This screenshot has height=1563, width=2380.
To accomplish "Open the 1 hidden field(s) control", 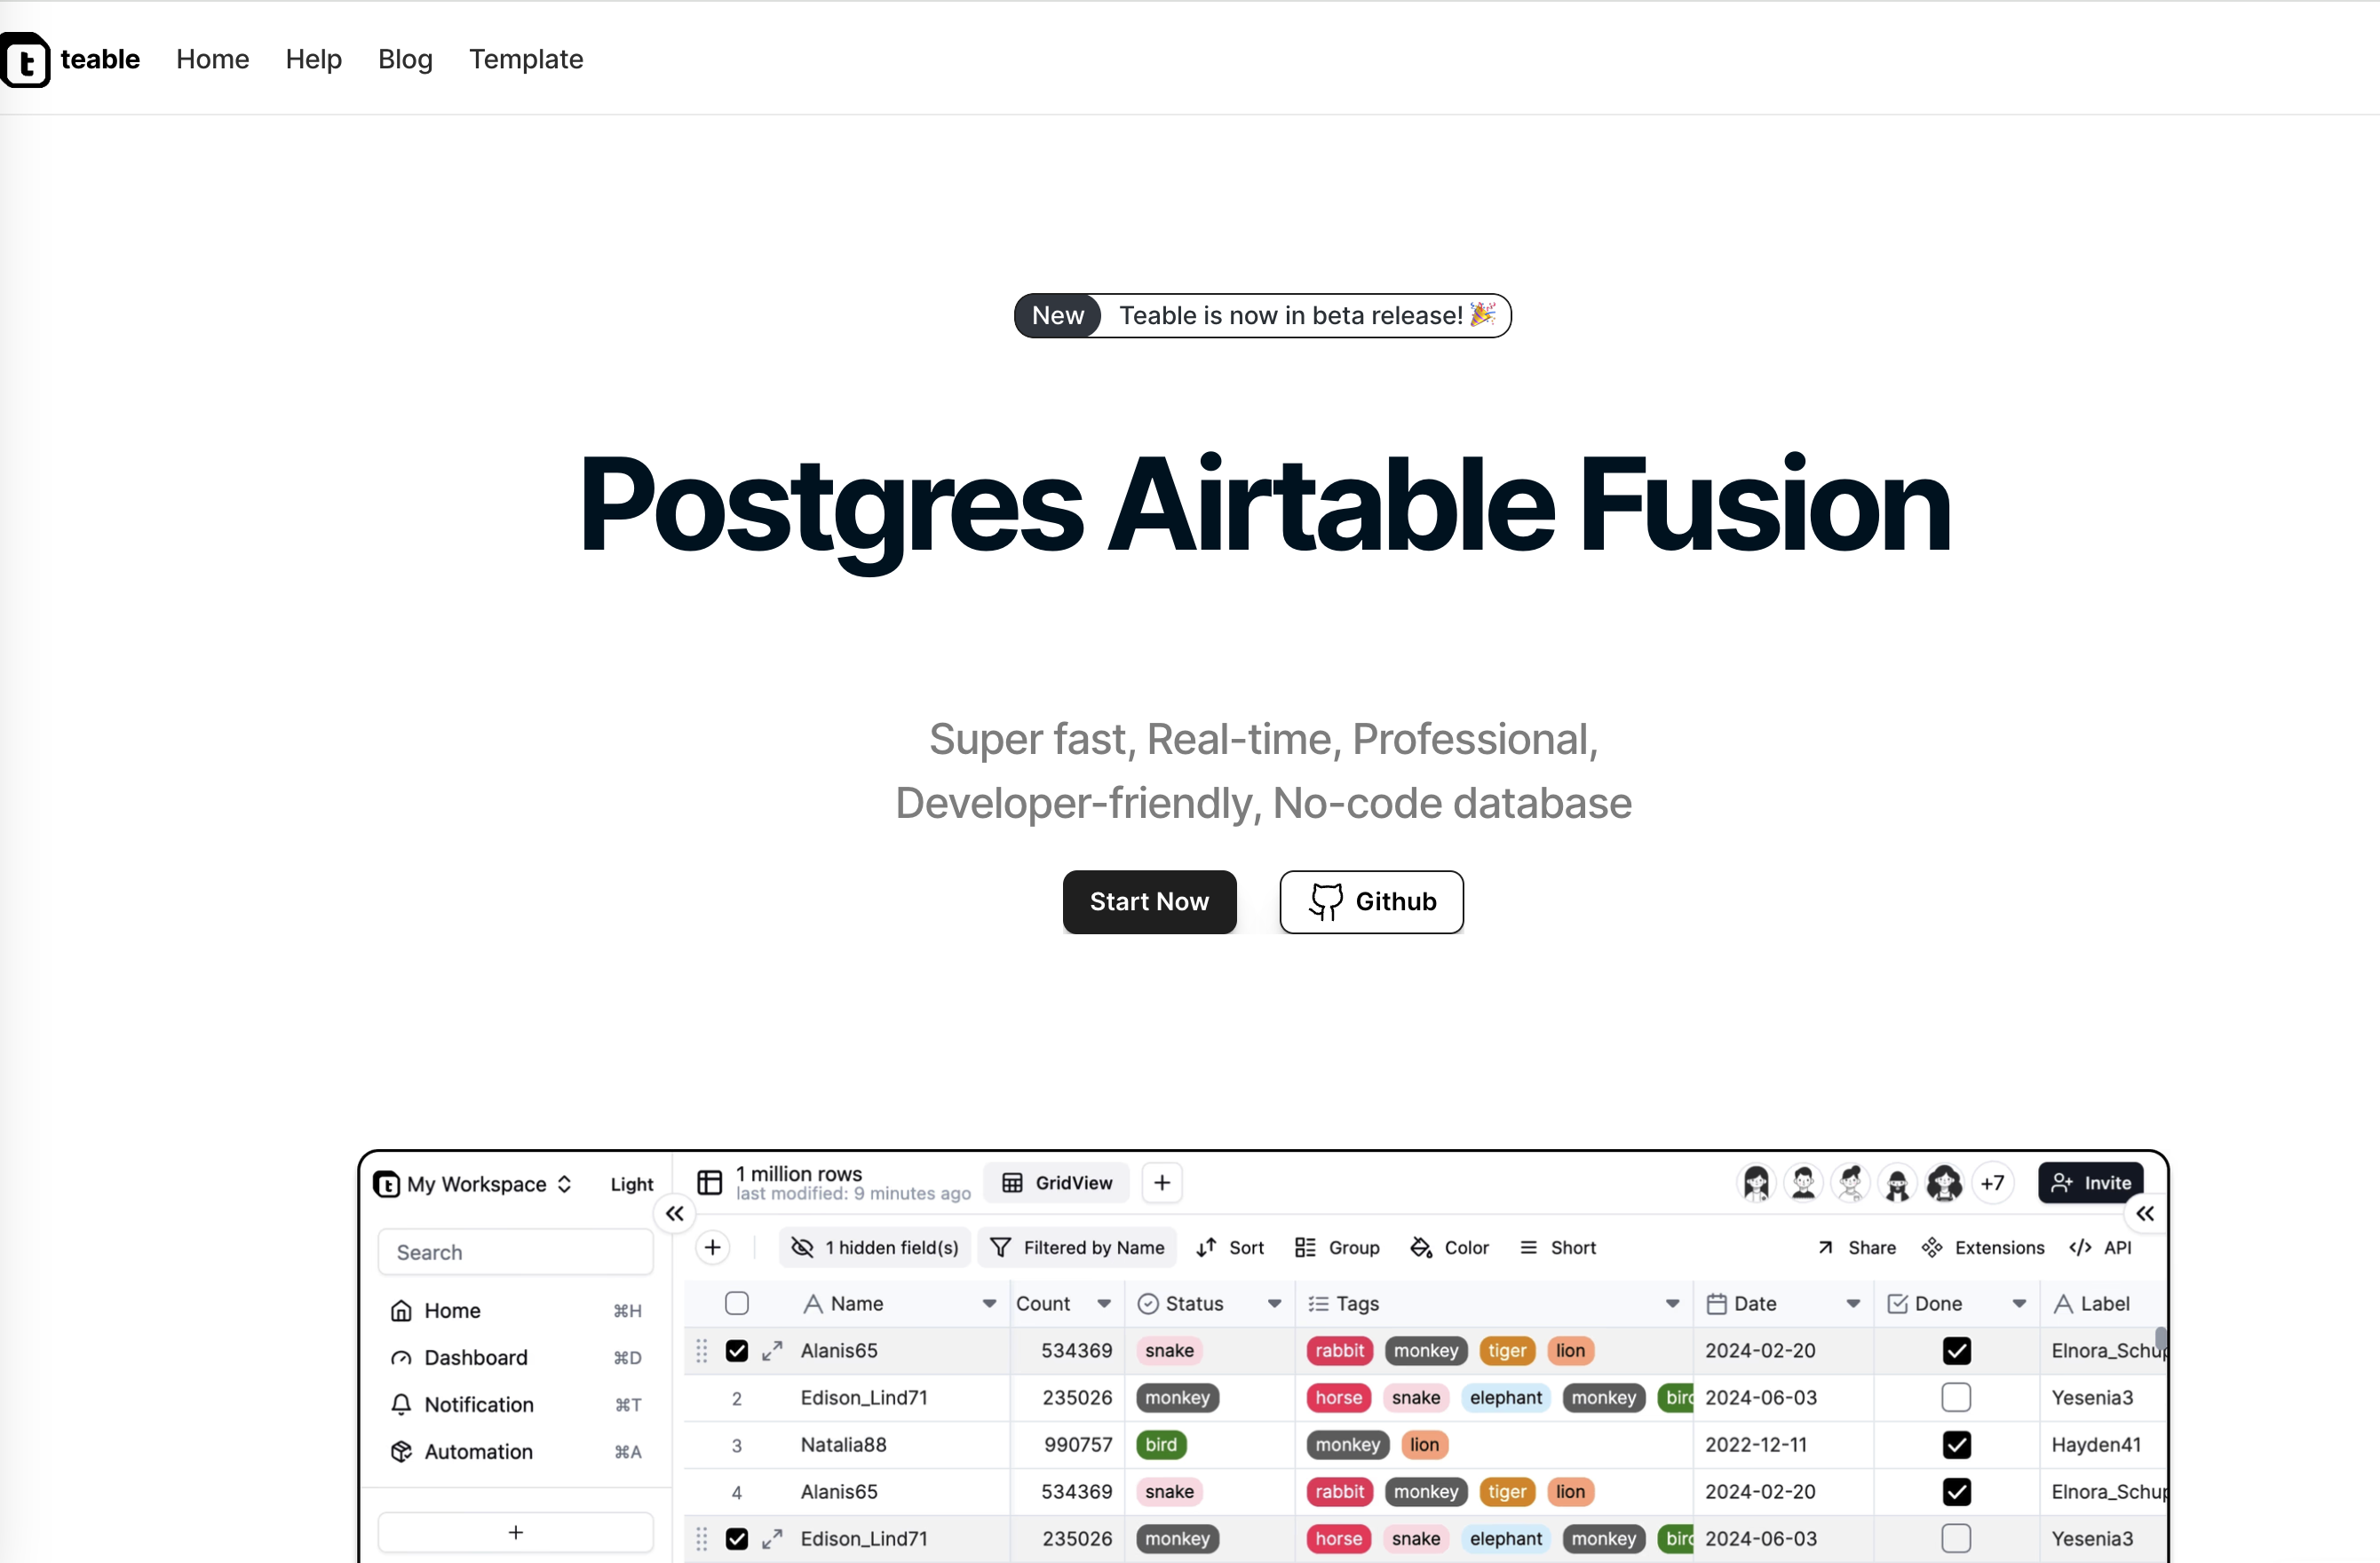I will 875,1247.
